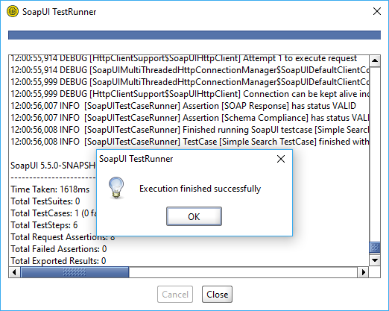Viewport: 389px width, 311px height.
Task: Close the main SoapUI TestRunner window
Action: (377, 11)
